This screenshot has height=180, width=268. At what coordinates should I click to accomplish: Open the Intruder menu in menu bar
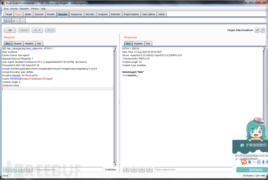pos(14,9)
